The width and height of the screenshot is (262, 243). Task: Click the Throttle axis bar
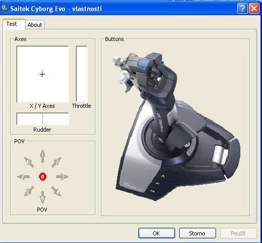[82, 74]
